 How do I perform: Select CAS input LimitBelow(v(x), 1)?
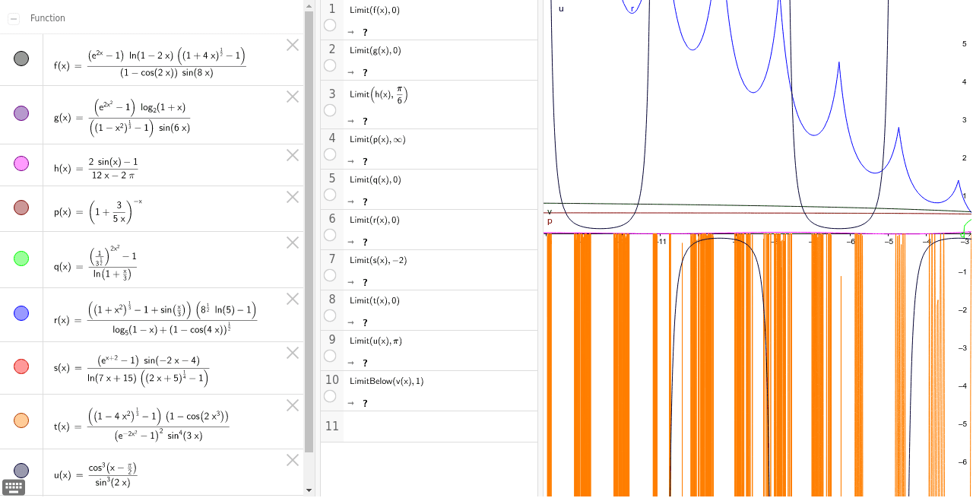[x=386, y=381]
